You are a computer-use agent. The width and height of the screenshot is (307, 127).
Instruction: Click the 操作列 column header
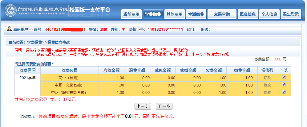[x=267, y=70]
